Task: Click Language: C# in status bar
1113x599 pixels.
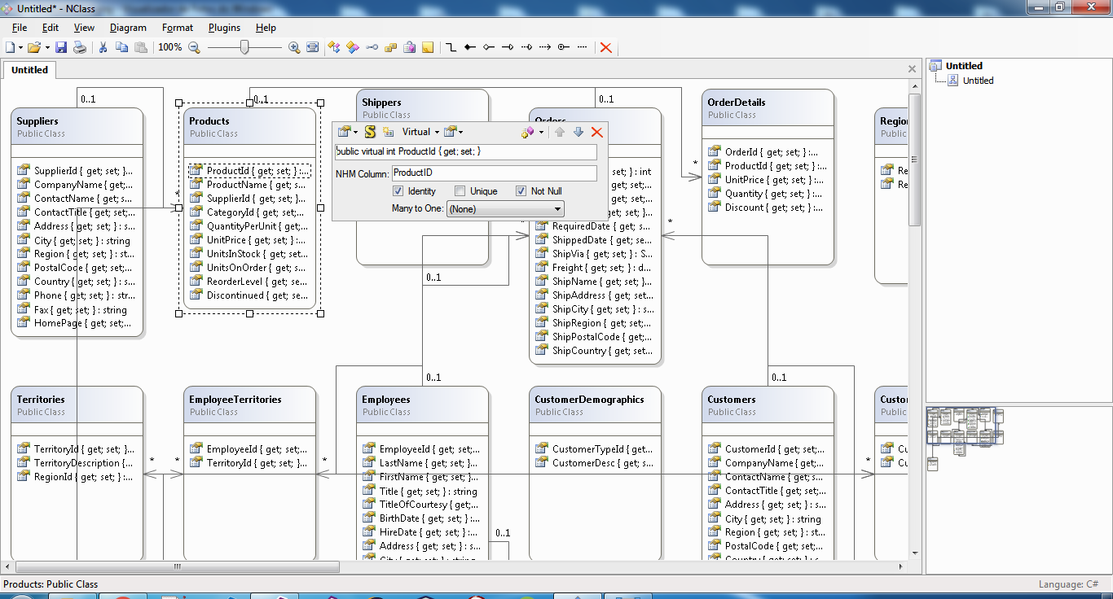Action: [1068, 584]
